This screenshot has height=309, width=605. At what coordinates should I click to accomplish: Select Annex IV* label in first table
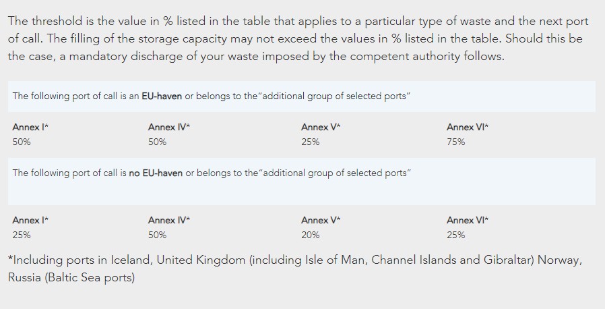pyautogui.click(x=169, y=127)
